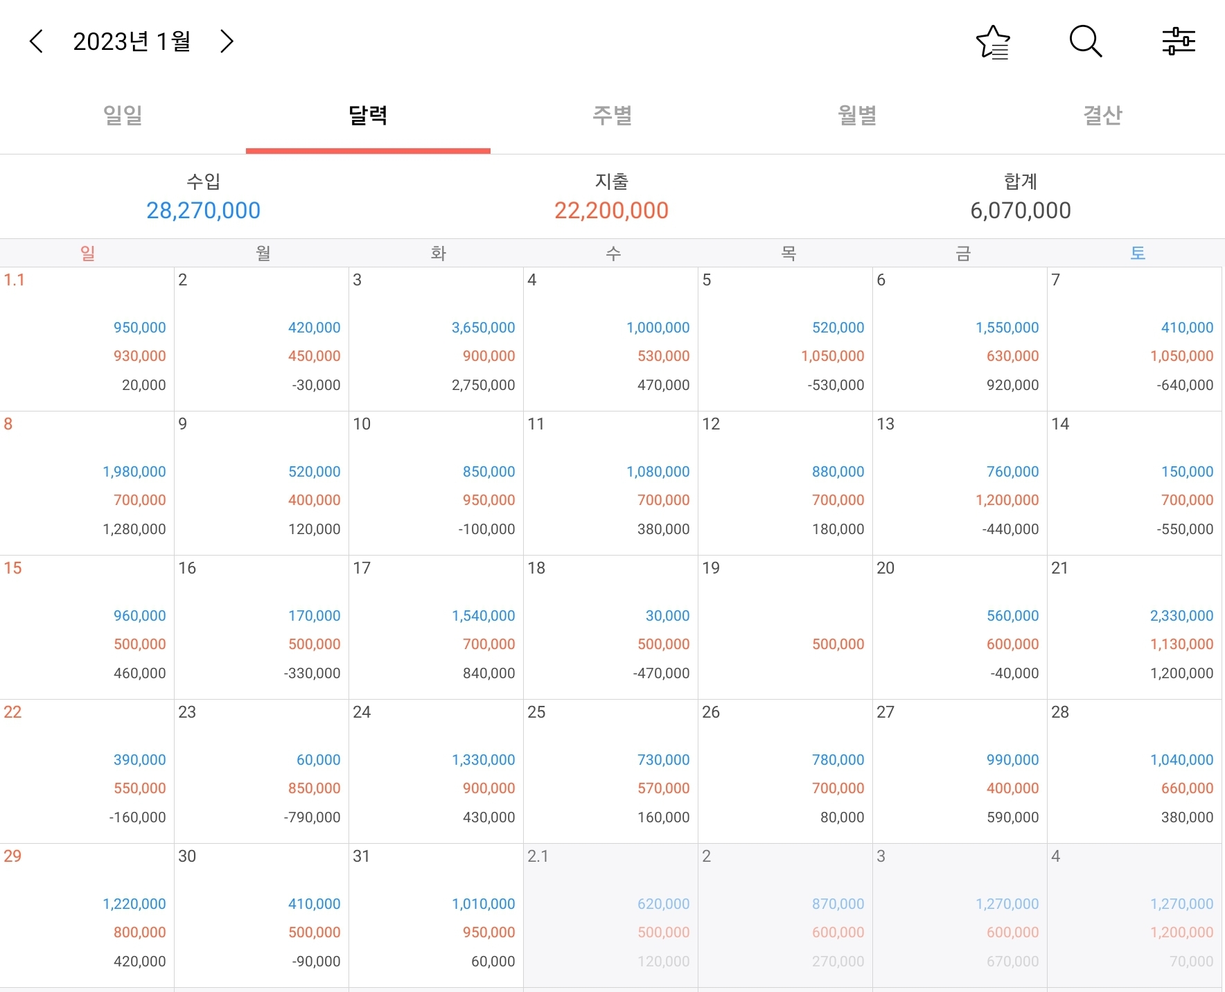The width and height of the screenshot is (1225, 992).
Task: Tap the balance total 6,070,000
Action: 1021,211
